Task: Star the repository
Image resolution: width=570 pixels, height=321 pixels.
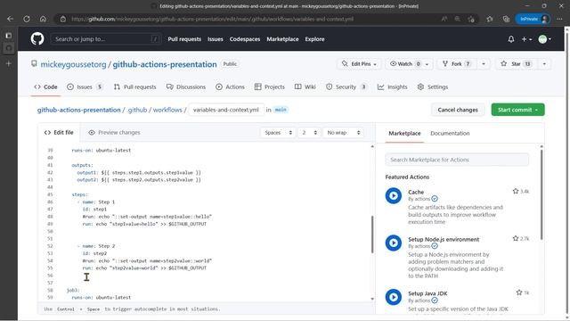Action: pyautogui.click(x=516, y=63)
